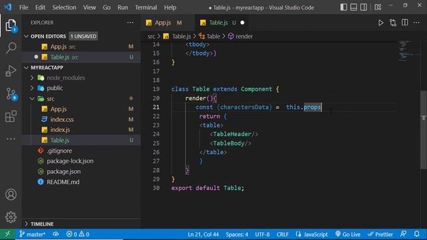Click the Run Code play icon
427x240 pixels.
381,23
